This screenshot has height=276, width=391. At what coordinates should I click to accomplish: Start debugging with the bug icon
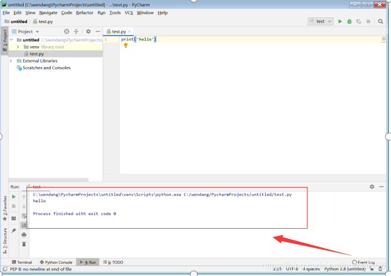[x=349, y=21]
